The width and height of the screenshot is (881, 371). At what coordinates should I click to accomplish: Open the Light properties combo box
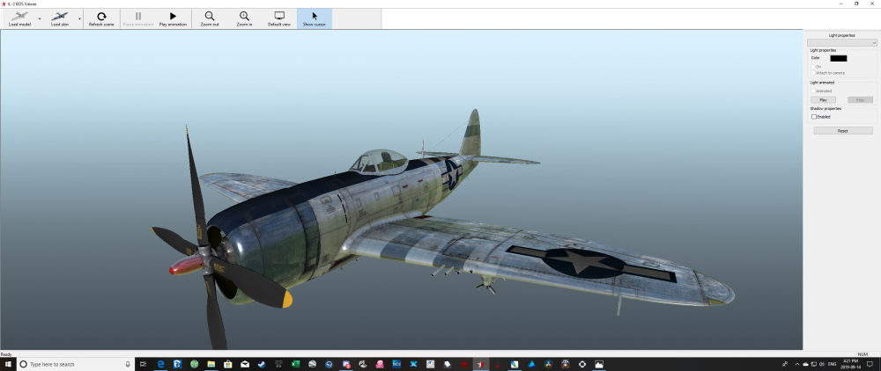841,42
